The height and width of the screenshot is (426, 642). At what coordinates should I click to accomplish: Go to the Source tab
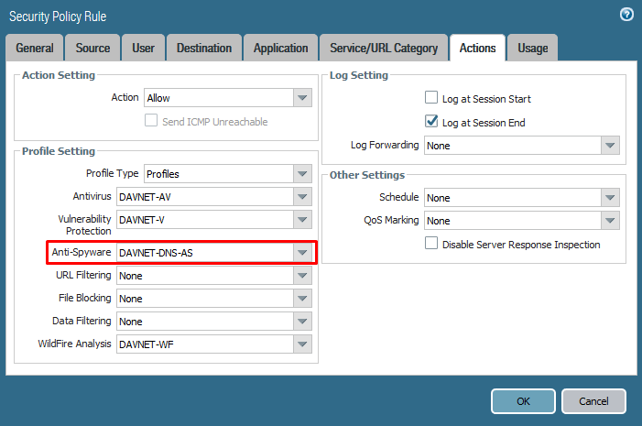[92, 49]
